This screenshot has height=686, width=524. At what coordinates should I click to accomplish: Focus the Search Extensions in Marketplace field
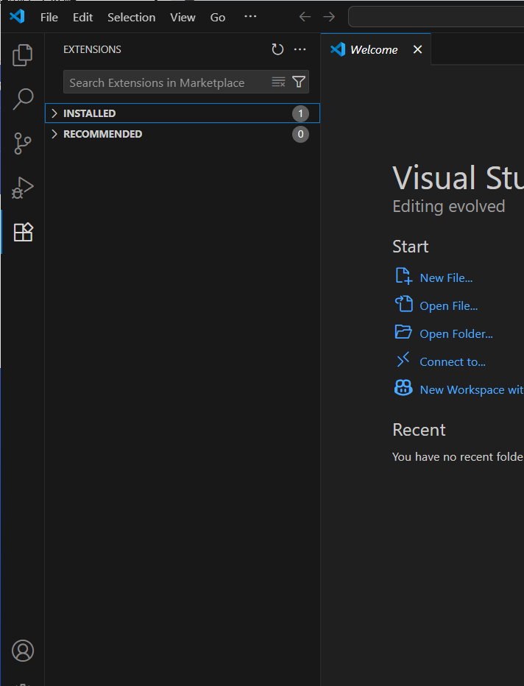166,82
